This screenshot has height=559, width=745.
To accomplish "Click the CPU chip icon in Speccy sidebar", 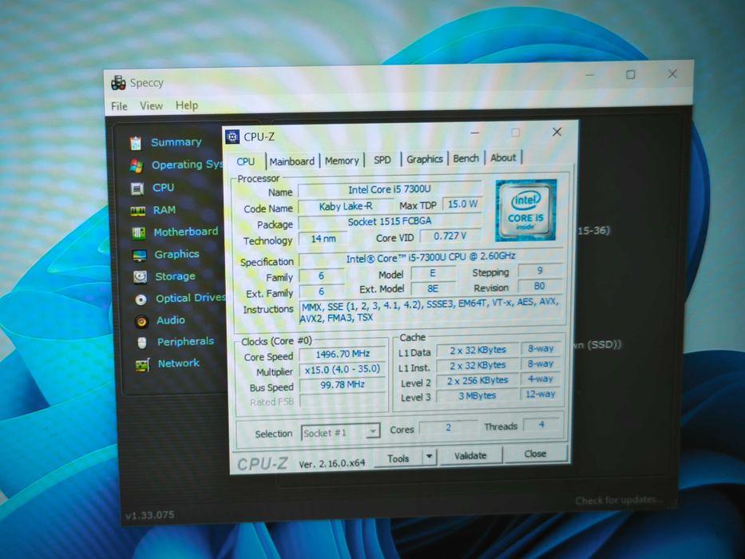I will [x=137, y=188].
